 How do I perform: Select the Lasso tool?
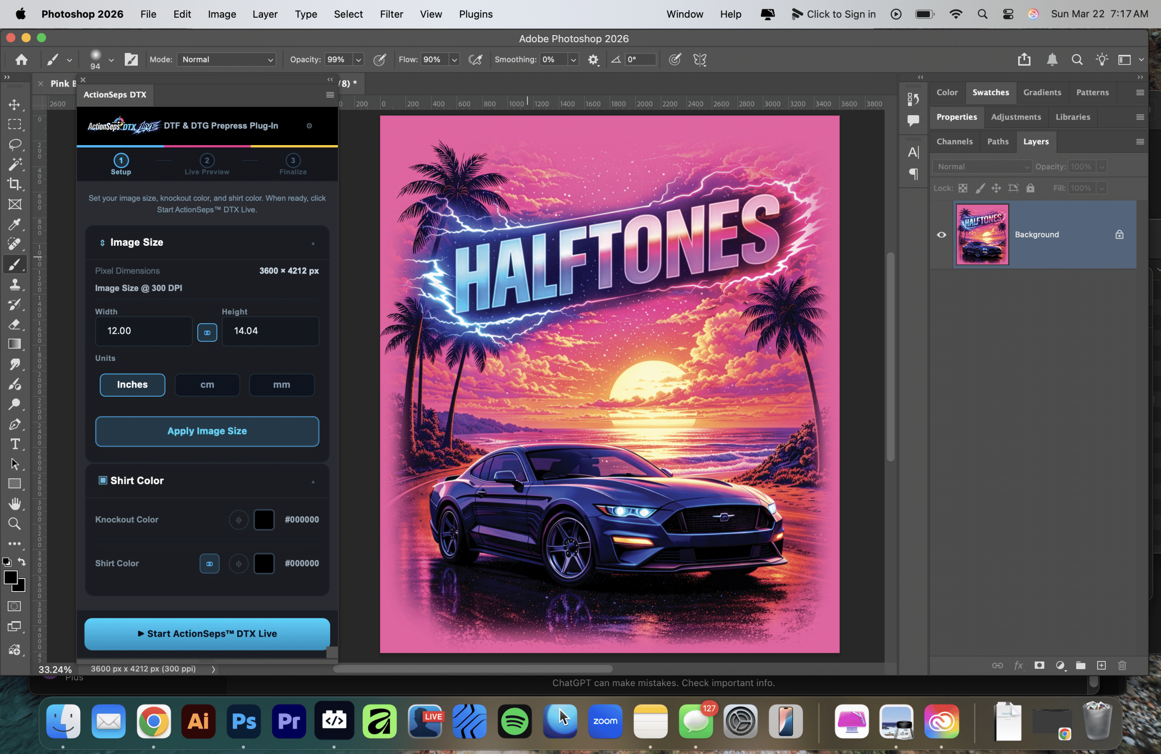click(x=15, y=144)
